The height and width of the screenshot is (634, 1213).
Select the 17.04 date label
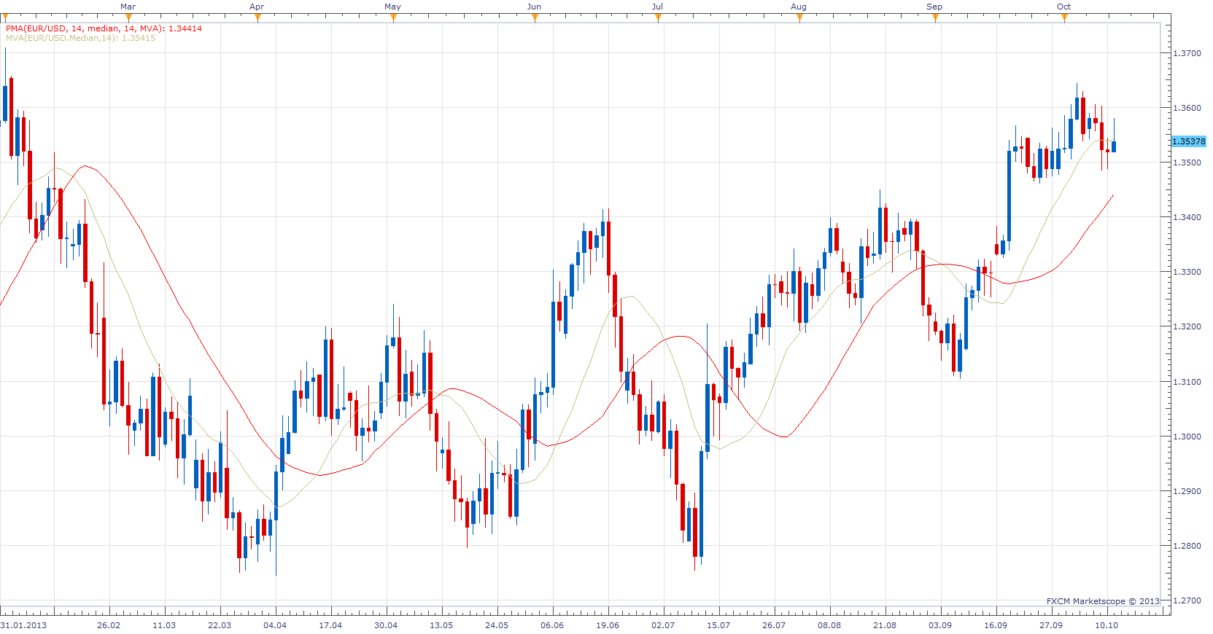[x=330, y=625]
